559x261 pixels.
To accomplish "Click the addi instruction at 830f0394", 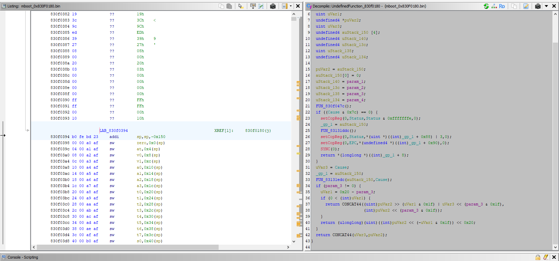I will [114, 137].
